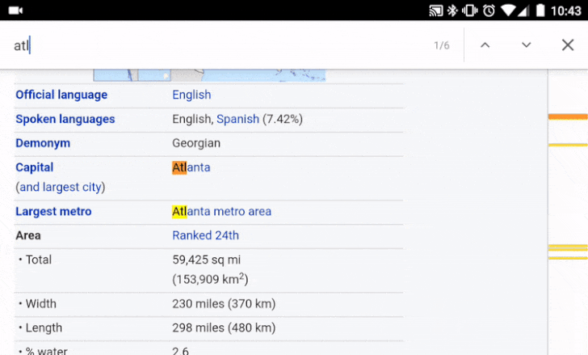Viewport: 588px width, 355px height.
Task: Go to previous search match
Action: [x=485, y=45]
